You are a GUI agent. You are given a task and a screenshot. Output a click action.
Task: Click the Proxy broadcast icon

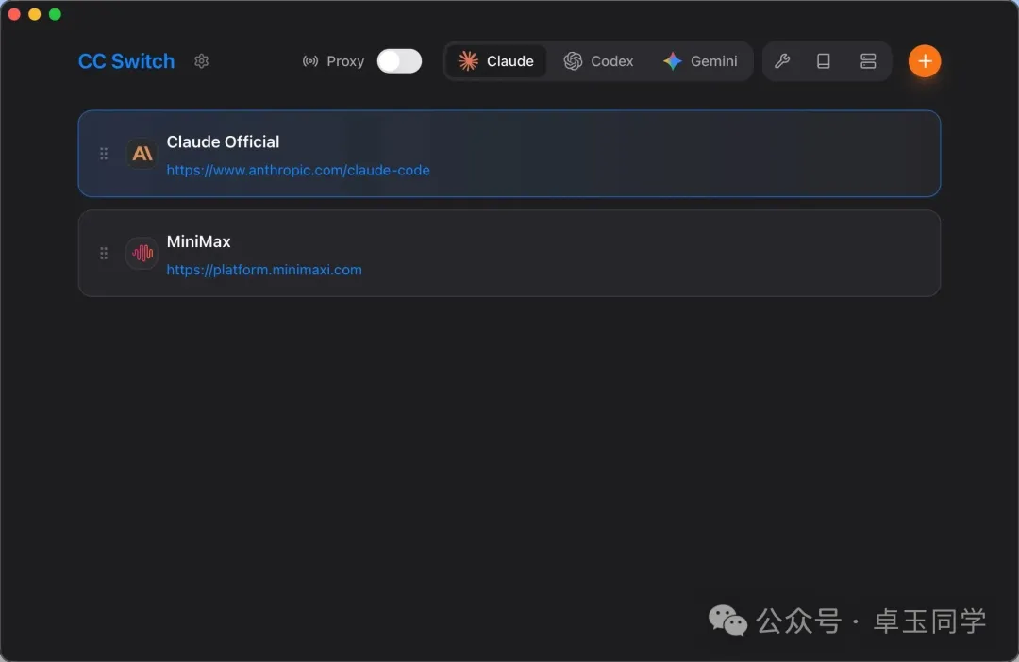tap(310, 61)
